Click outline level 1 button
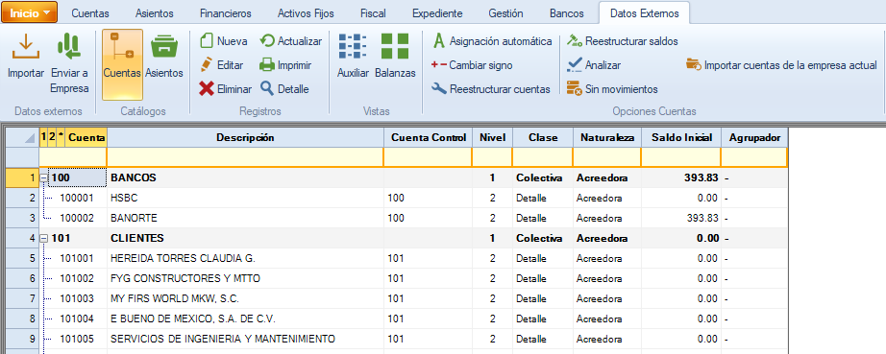This screenshot has height=354, width=886. 43,137
